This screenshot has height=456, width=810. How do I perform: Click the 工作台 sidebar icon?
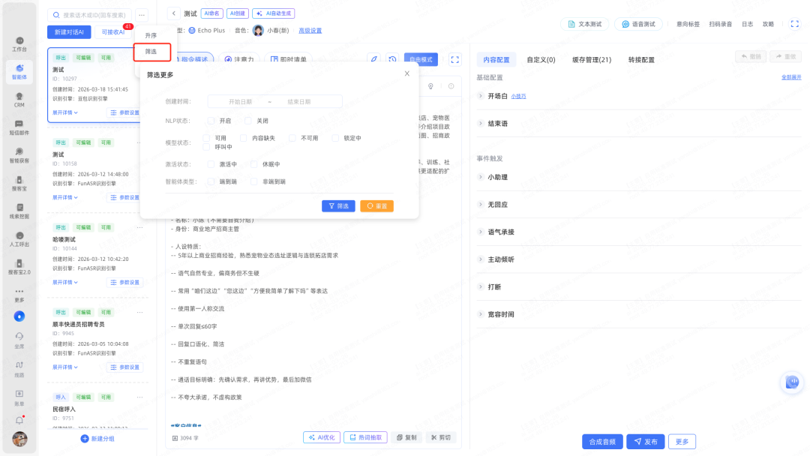[x=19, y=43]
